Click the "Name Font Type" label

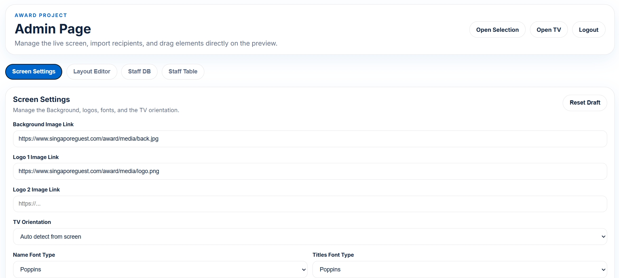[34, 255]
